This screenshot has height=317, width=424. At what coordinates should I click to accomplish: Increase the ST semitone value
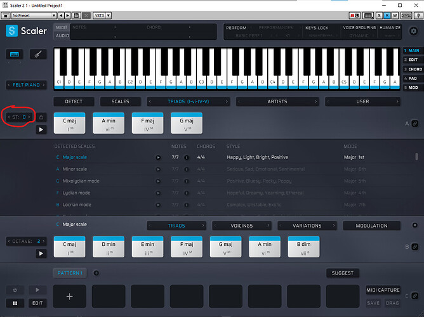(29, 117)
